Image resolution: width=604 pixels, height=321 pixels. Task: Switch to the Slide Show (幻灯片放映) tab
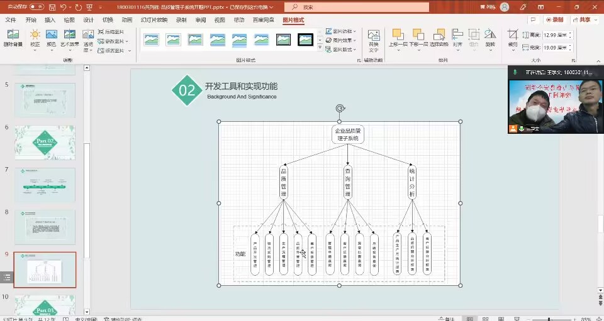[x=154, y=20]
